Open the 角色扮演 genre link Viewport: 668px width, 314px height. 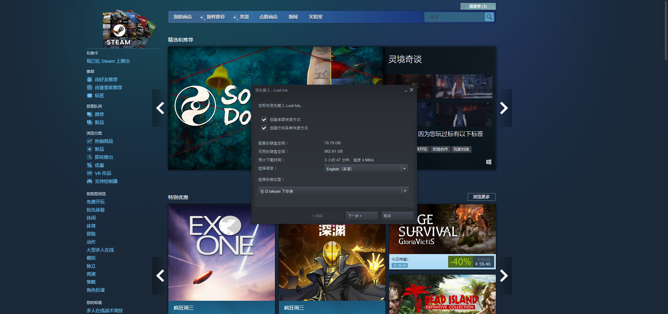point(95,290)
